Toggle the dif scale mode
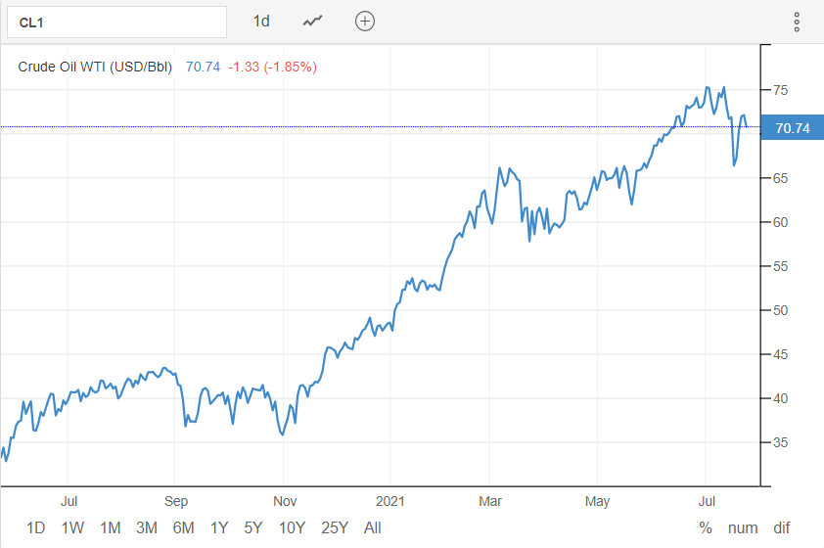824x548 pixels. 782,528
